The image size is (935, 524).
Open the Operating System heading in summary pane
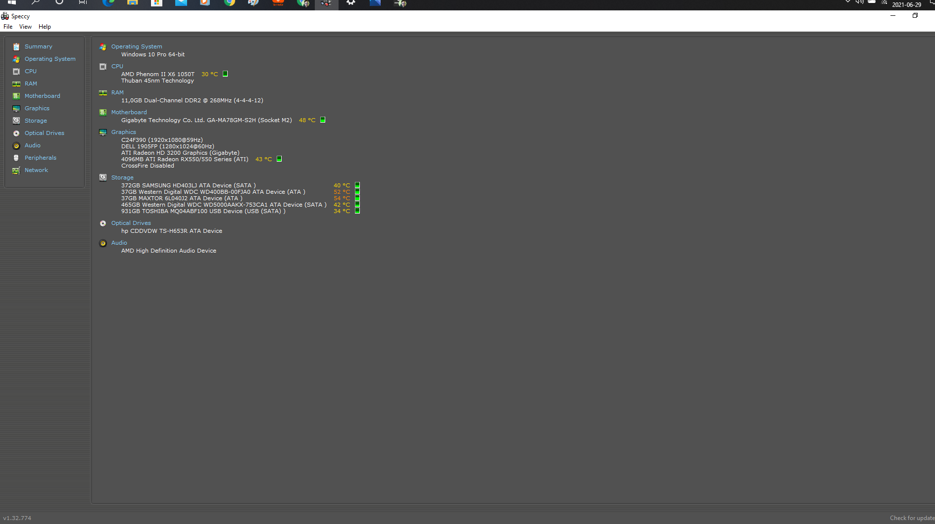[x=137, y=46]
